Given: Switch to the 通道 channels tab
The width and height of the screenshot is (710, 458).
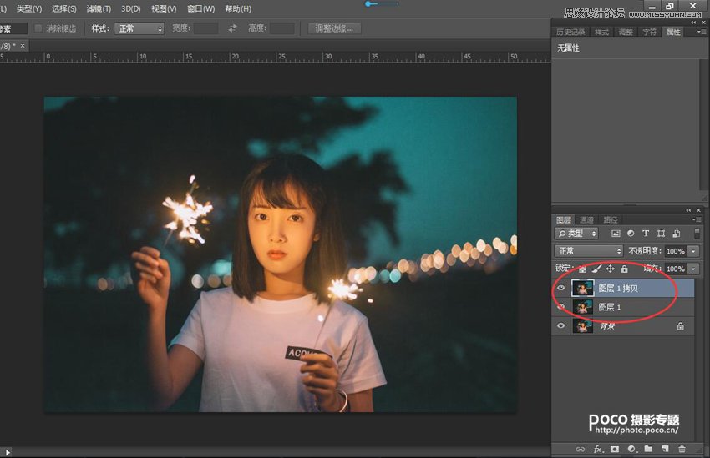Looking at the screenshot, I should click(x=586, y=220).
